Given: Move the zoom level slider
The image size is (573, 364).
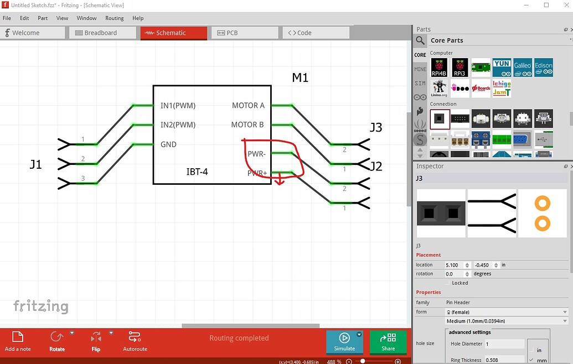Looking at the screenshot, I should coord(363,361).
